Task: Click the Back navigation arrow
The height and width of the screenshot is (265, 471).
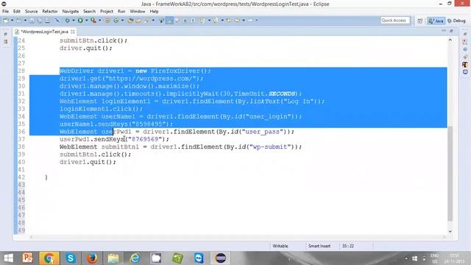Action: [237, 21]
